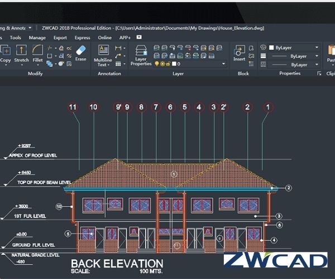Toggle layer 0 padlock lock state

[x=168, y=64]
